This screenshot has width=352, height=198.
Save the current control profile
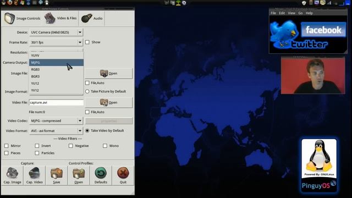click(x=56, y=175)
